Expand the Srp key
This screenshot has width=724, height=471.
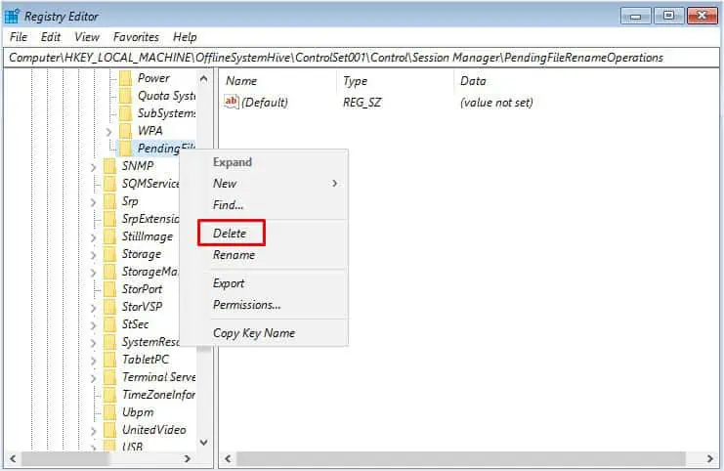point(93,202)
